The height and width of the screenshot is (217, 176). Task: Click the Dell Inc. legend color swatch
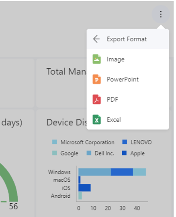click(89, 153)
